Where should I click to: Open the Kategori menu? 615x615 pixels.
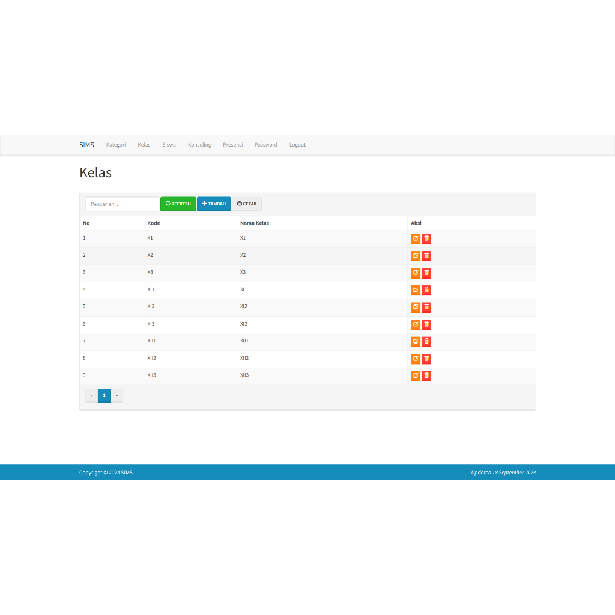tap(116, 145)
